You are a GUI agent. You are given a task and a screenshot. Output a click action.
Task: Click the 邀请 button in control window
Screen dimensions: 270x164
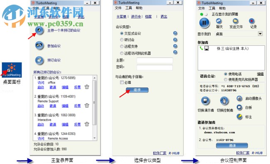pos(232,146)
